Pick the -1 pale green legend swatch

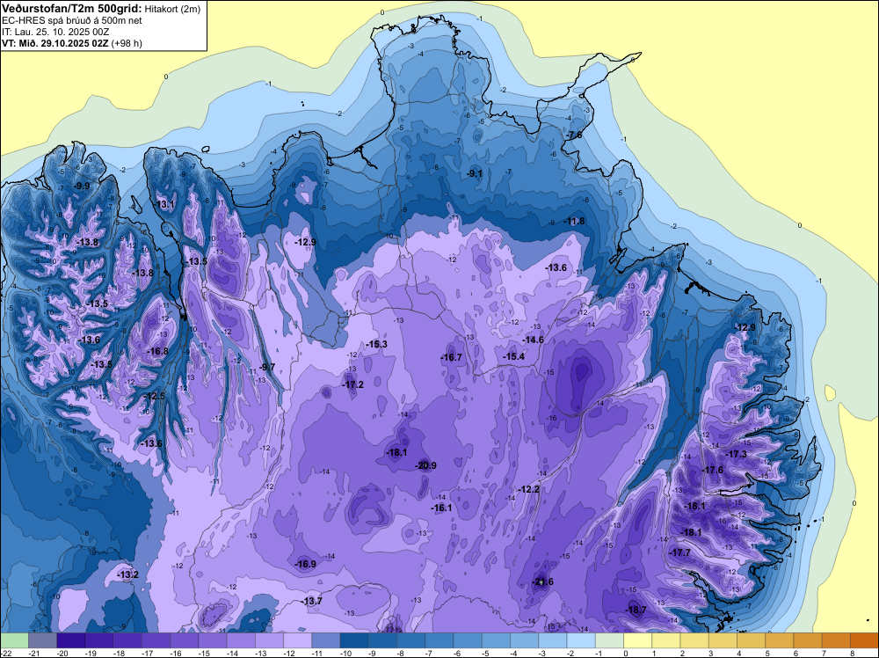609,640
